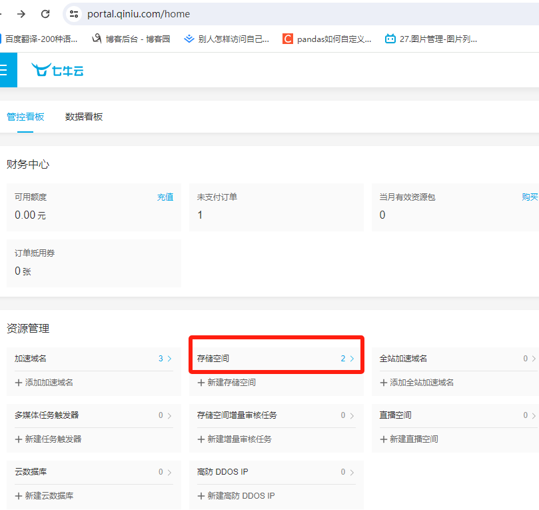Image resolution: width=539 pixels, height=510 pixels.
Task: Open the 百度翻译 bookmark
Action: coord(39,39)
